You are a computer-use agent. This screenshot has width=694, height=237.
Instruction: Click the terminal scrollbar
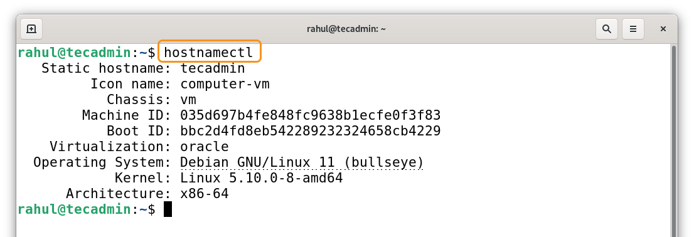click(674, 140)
